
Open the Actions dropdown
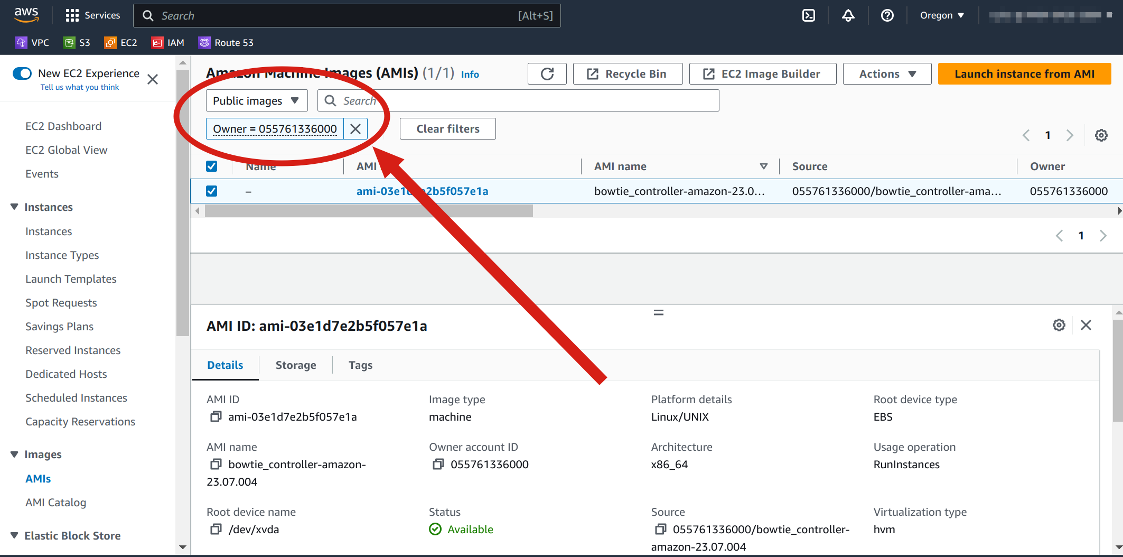coord(887,74)
